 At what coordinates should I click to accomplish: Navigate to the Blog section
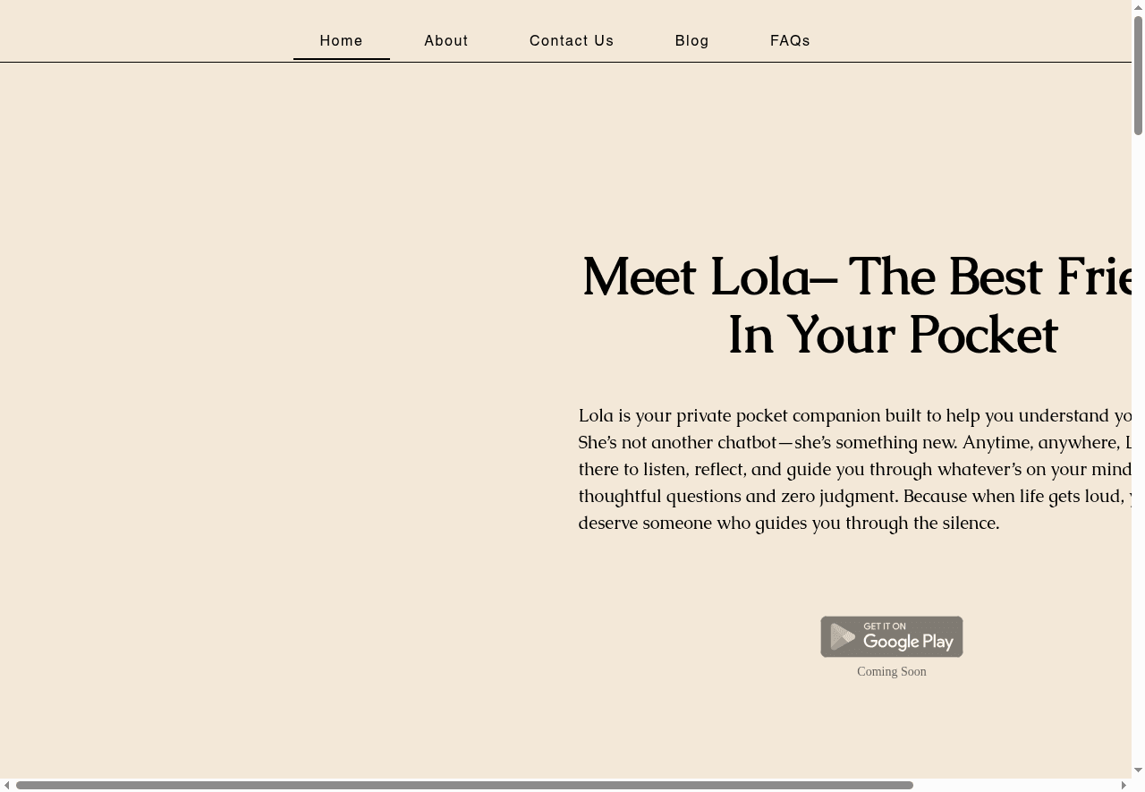click(692, 41)
